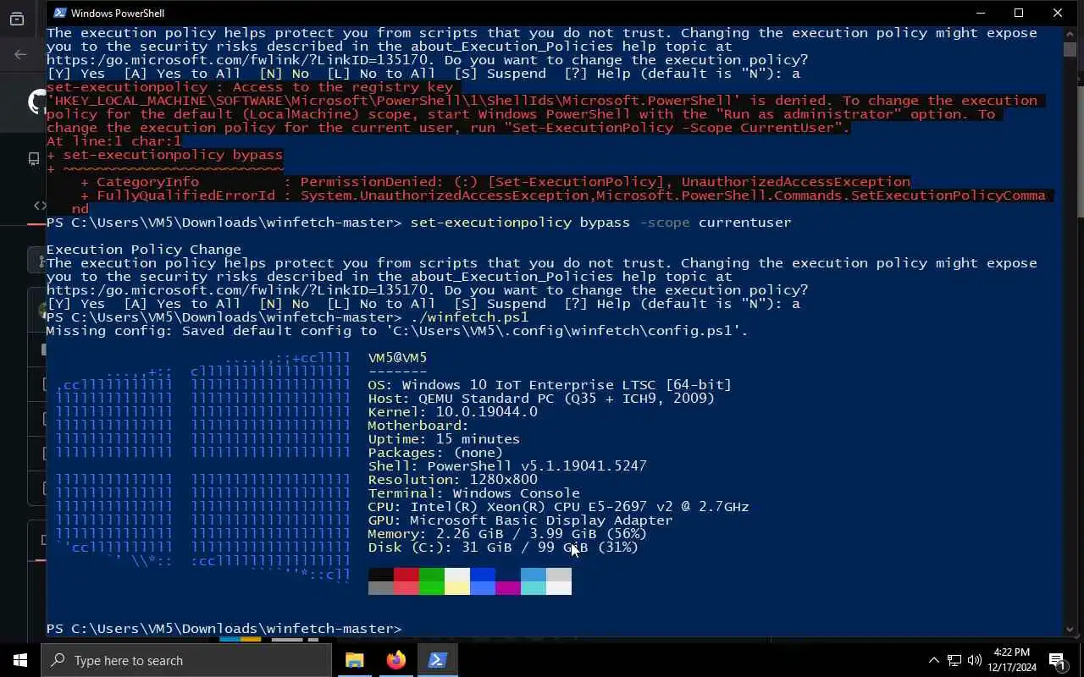Click the turquoise color block in winfetch palette
Image resolution: width=1084 pixels, height=677 pixels.
[534, 588]
